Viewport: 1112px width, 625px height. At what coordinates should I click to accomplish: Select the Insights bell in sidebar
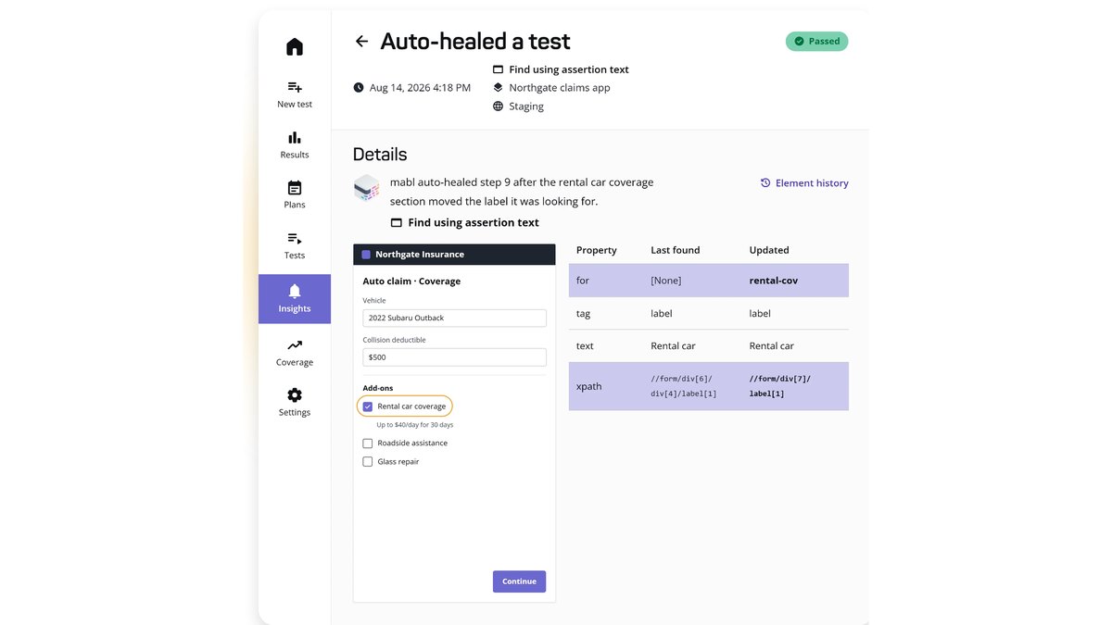pyautogui.click(x=295, y=299)
